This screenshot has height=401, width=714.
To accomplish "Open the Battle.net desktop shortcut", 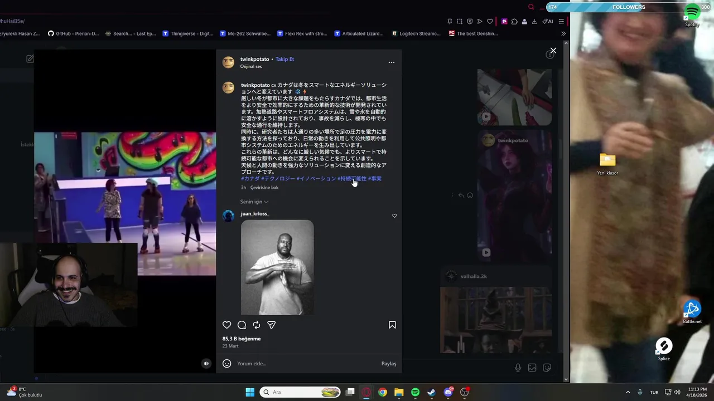I will pyautogui.click(x=692, y=312).
